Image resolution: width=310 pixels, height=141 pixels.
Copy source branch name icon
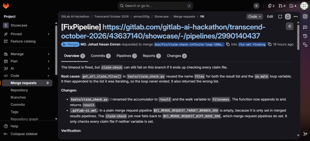click(228, 44)
